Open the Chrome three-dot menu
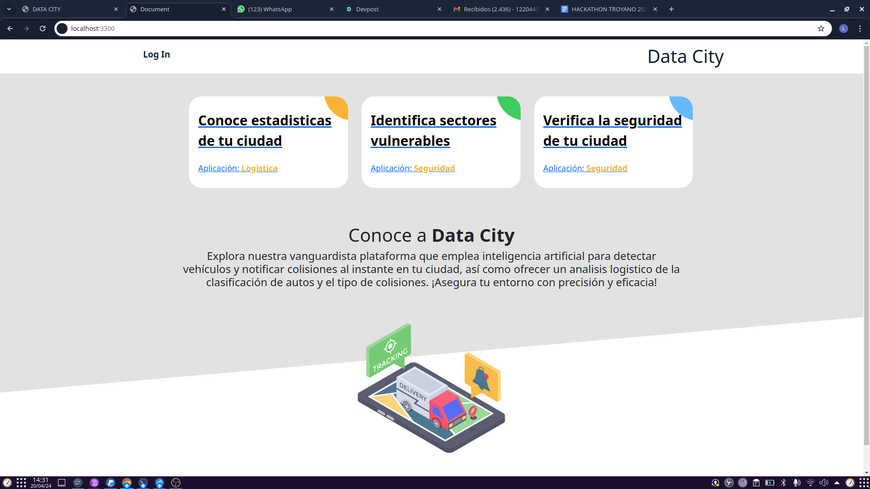The width and height of the screenshot is (870, 489). point(860,29)
